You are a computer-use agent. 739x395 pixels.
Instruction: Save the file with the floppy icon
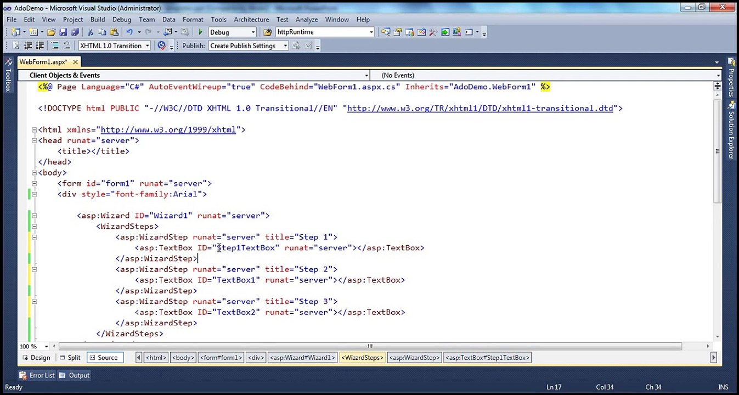pos(63,32)
